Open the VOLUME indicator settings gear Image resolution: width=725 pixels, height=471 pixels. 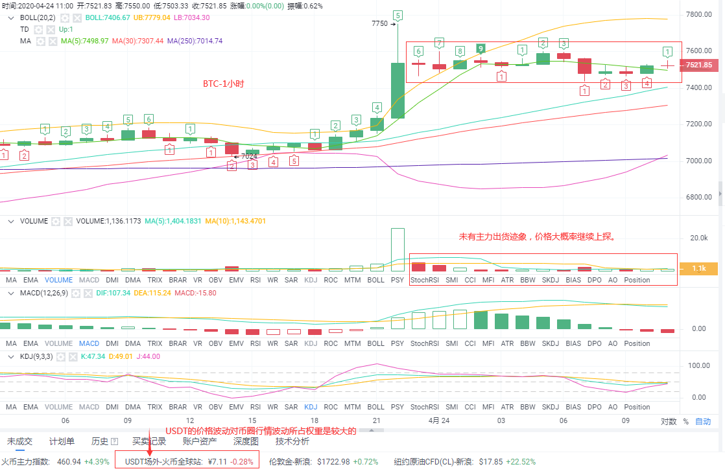click(57, 221)
